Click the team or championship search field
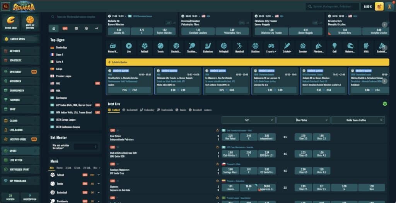 pos(75,17)
